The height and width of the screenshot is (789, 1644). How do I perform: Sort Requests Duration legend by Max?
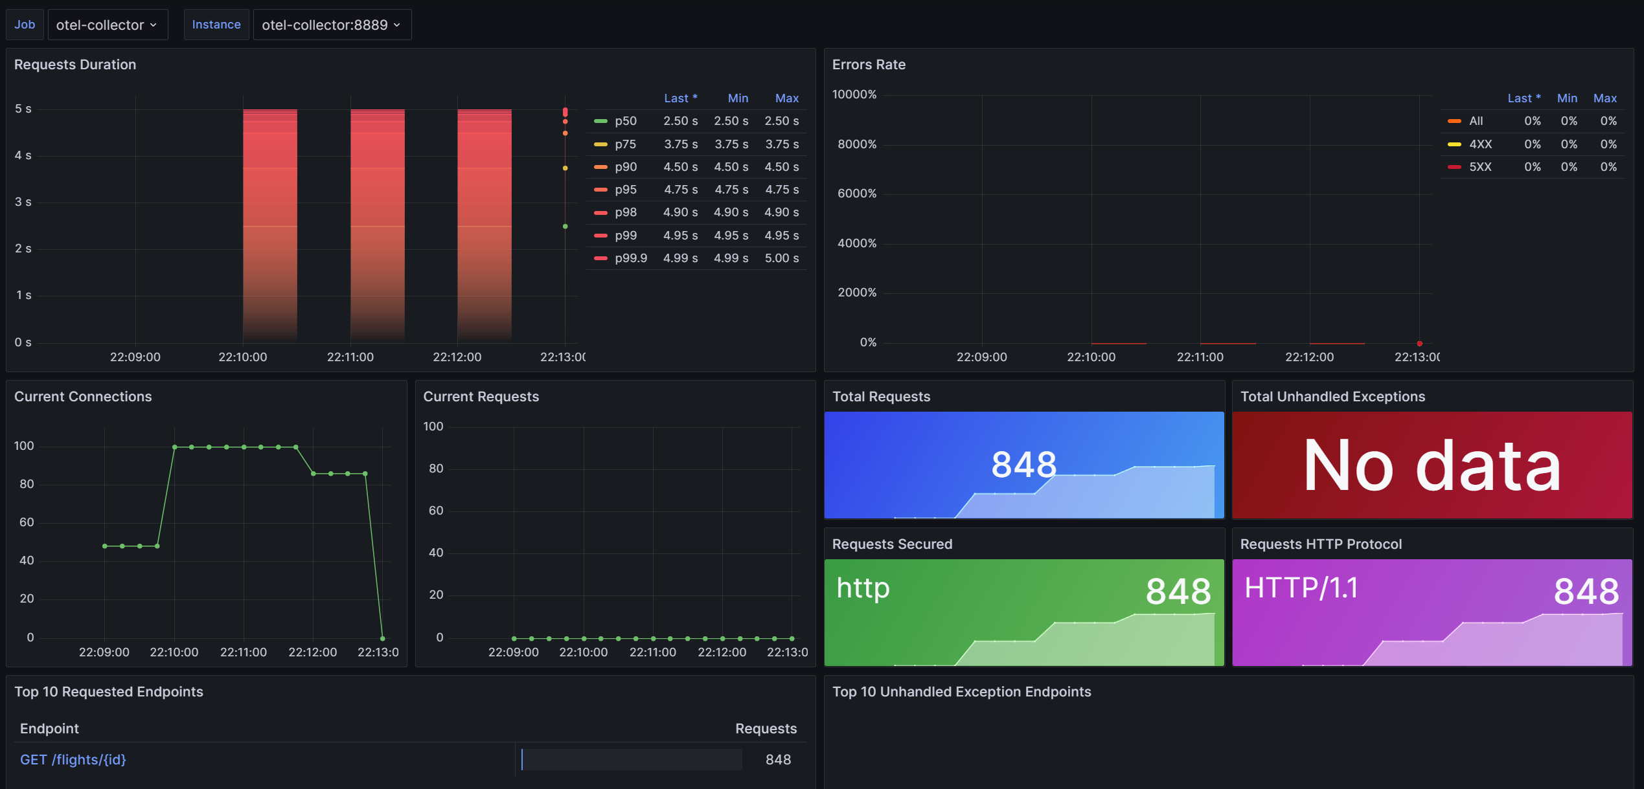pos(786,98)
